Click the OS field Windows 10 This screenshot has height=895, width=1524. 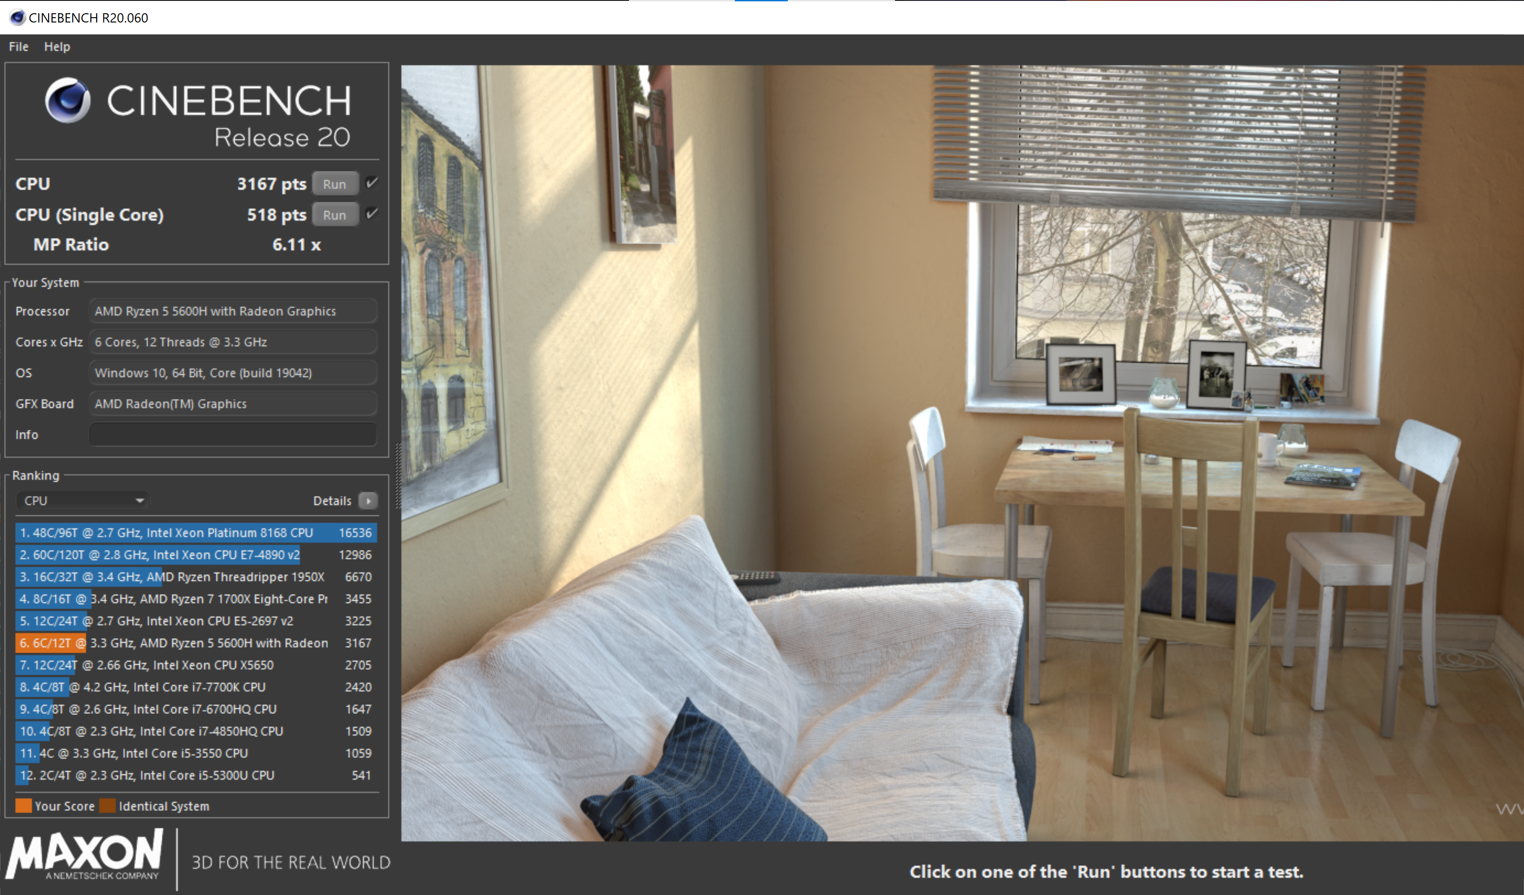click(x=233, y=373)
